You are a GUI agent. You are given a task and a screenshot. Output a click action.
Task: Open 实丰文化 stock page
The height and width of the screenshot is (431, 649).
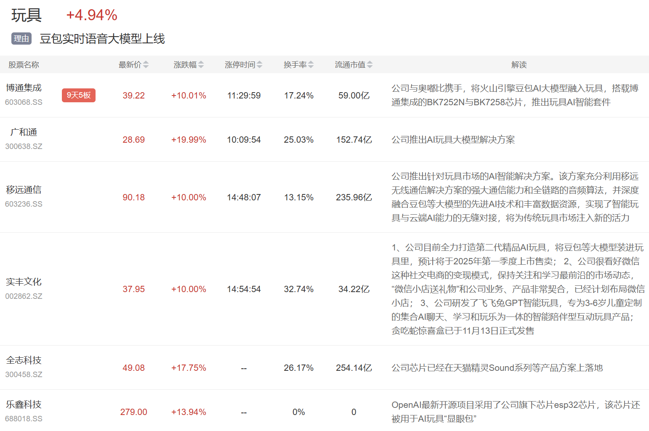(24, 282)
